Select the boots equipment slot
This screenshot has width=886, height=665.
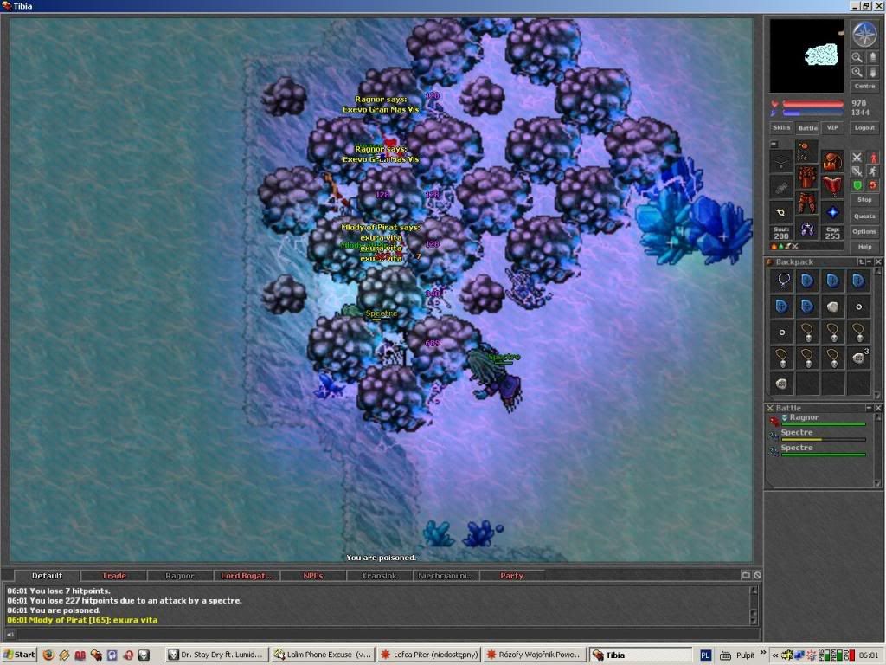coord(807,229)
